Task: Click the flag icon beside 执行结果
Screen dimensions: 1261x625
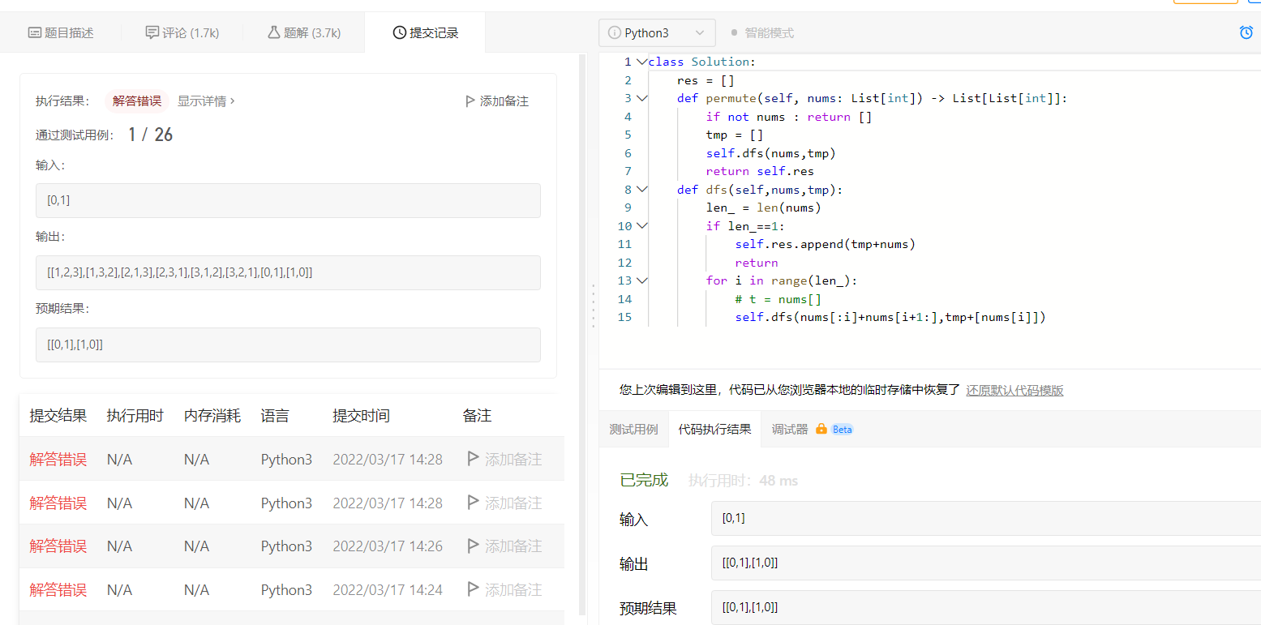Action: [x=470, y=101]
